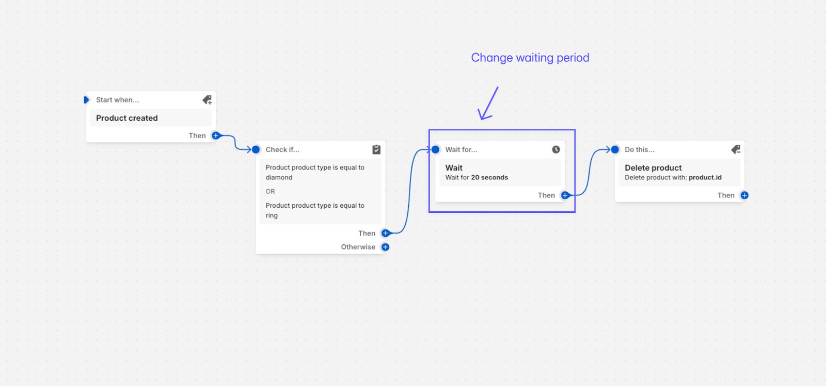Click plus connector by Then on Wait card

(565, 195)
